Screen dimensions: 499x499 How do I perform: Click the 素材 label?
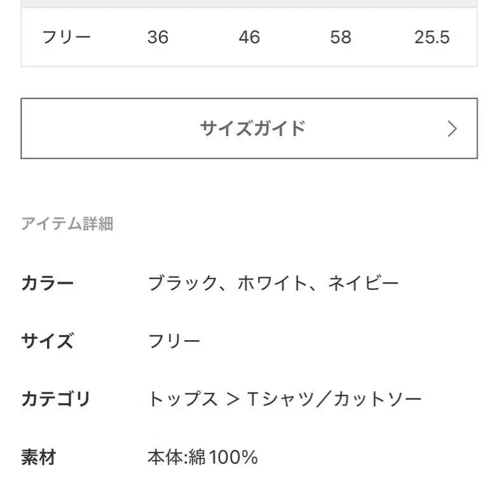(x=39, y=457)
